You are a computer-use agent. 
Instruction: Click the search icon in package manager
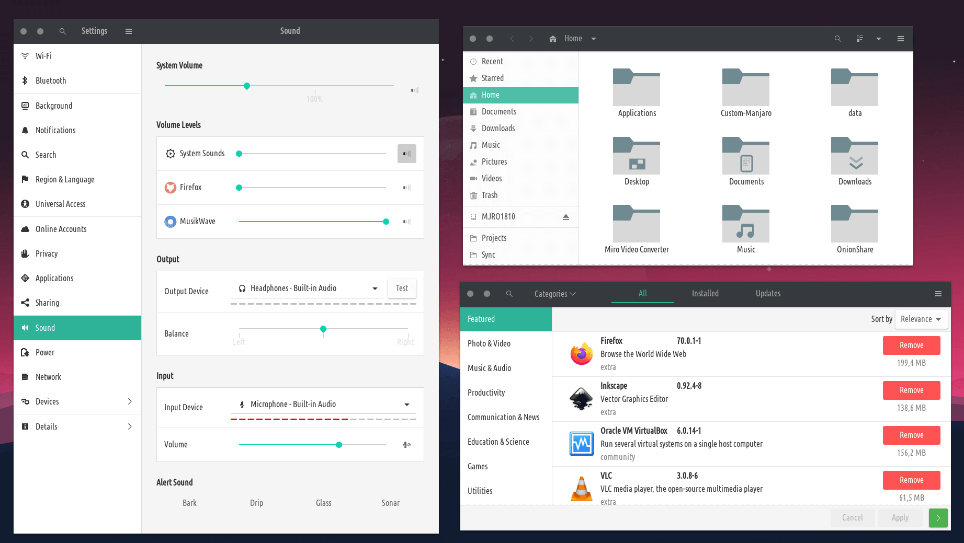click(509, 294)
